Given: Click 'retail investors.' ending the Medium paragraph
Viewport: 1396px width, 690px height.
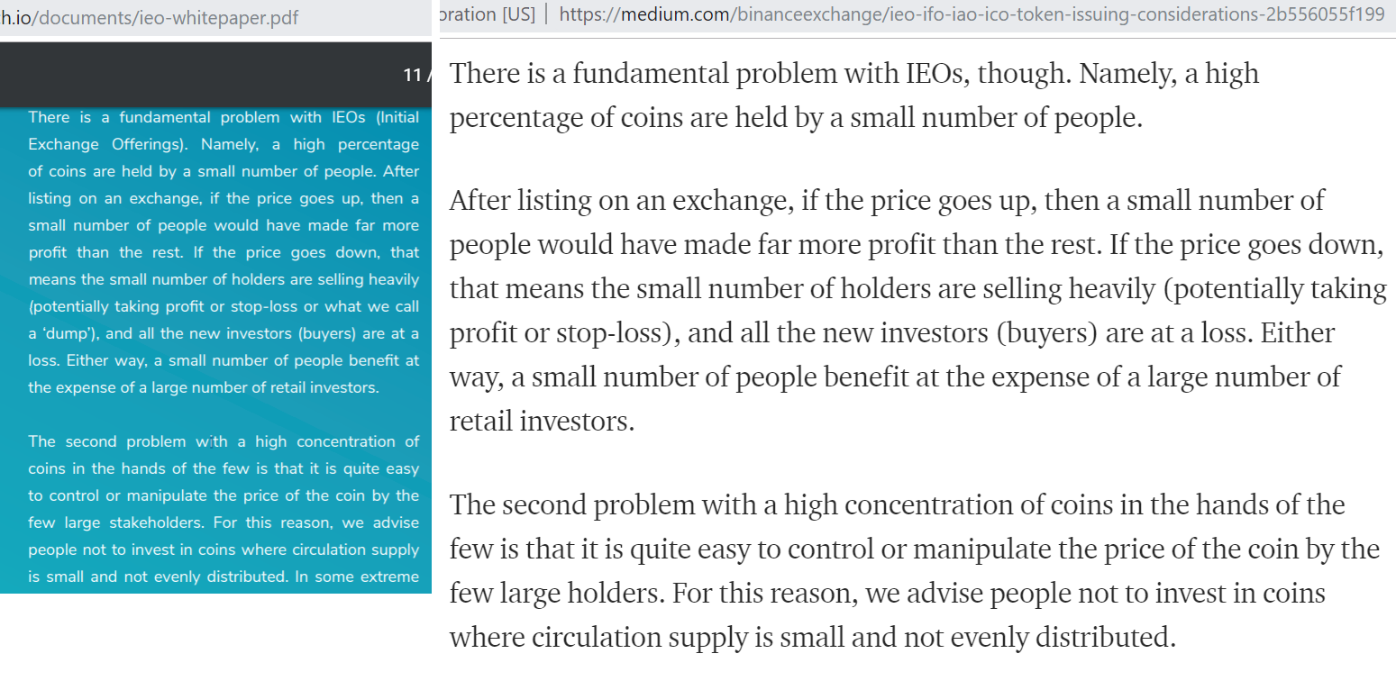Looking at the screenshot, I should click(x=542, y=421).
